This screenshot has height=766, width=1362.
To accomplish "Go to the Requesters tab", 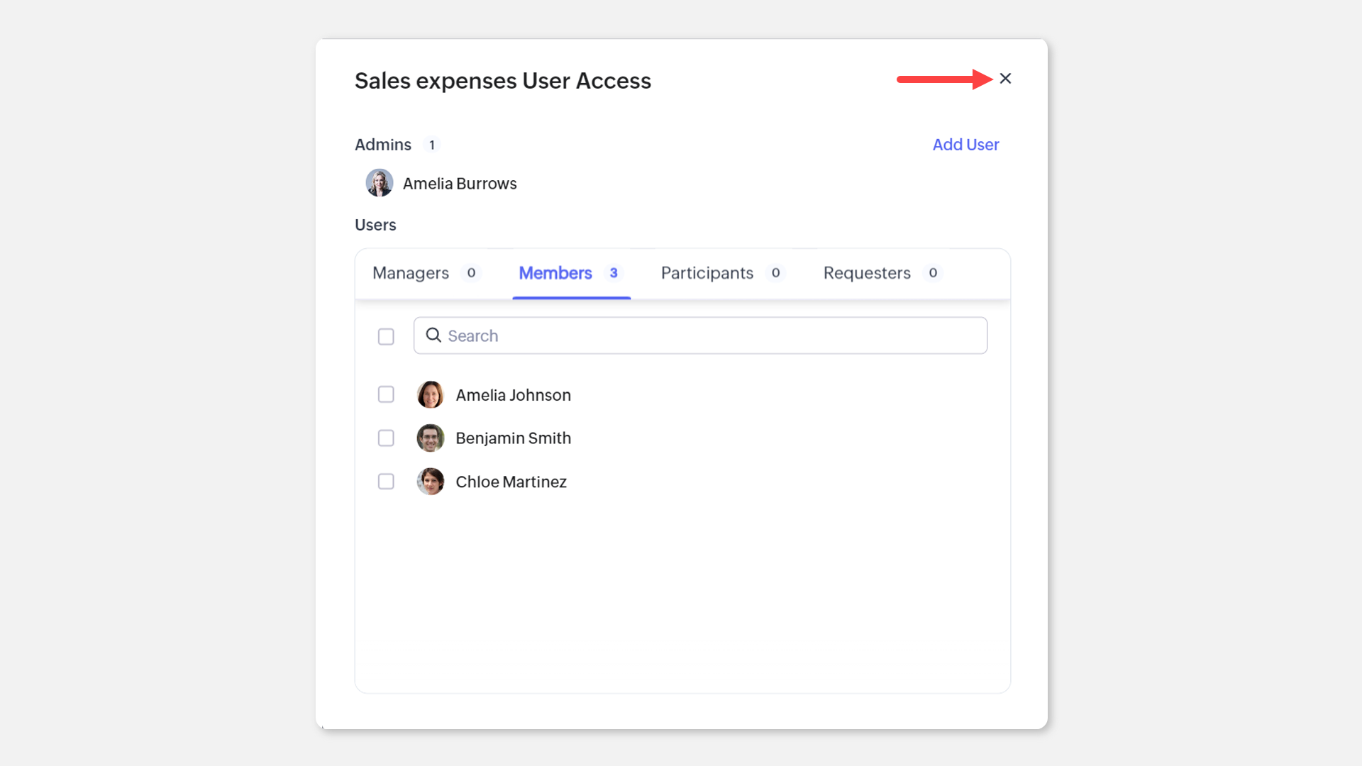I will tap(867, 273).
